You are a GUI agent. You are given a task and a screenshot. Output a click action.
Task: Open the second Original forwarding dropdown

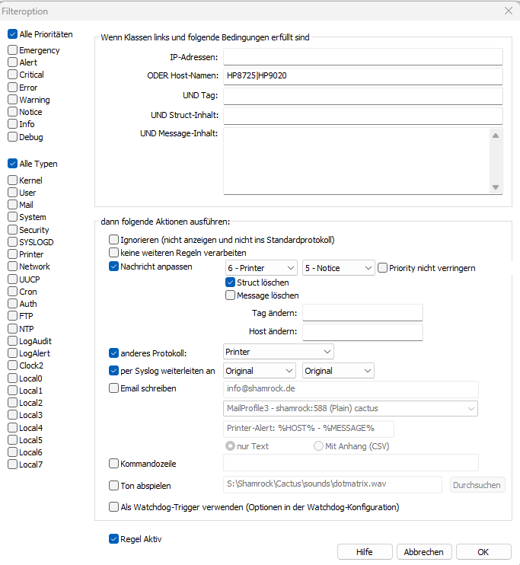click(338, 371)
